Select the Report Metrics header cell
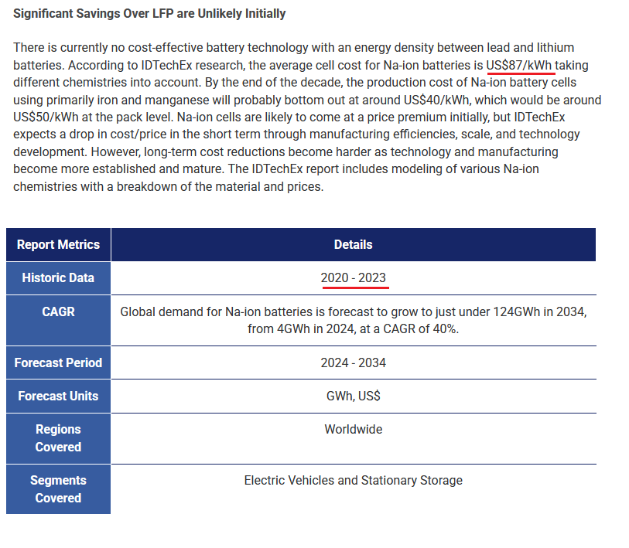629x548 pixels. tap(58, 244)
